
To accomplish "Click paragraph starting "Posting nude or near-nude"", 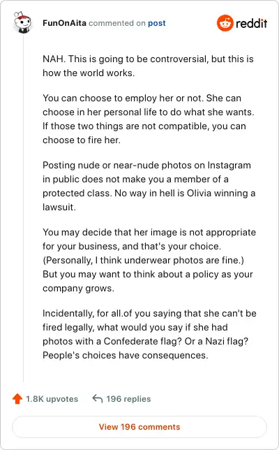I will [x=149, y=186].
